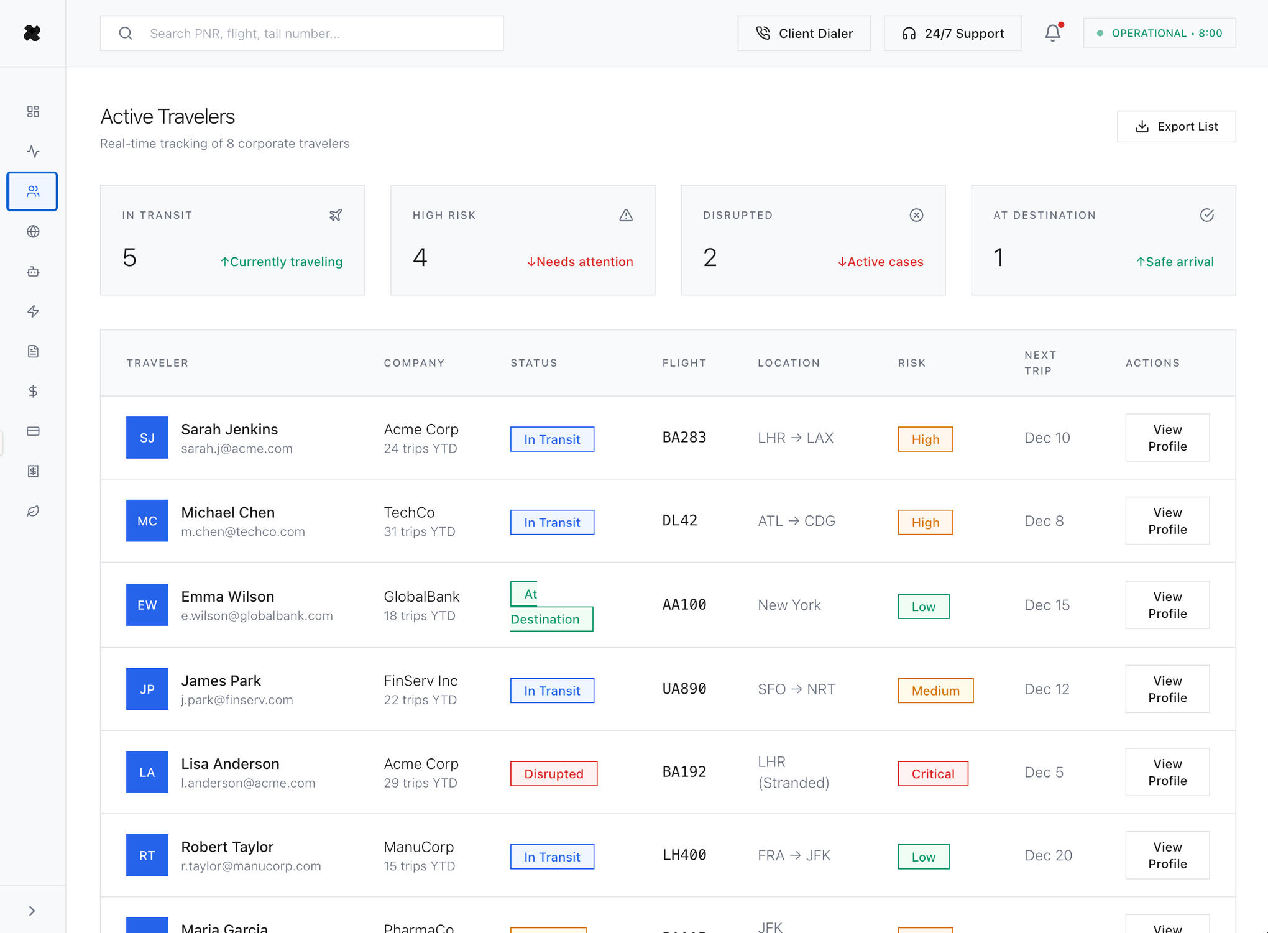The image size is (1268, 933).
Task: Open the robot assistant sidebar icon
Action: tap(33, 272)
